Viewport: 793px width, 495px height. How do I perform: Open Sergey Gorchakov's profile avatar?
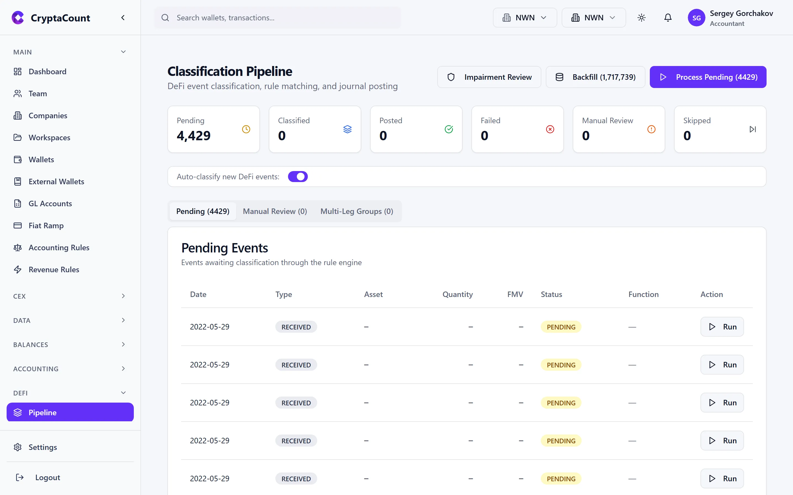click(697, 18)
